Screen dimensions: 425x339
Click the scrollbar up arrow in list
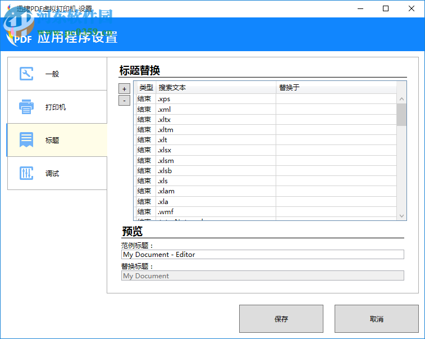click(401, 99)
